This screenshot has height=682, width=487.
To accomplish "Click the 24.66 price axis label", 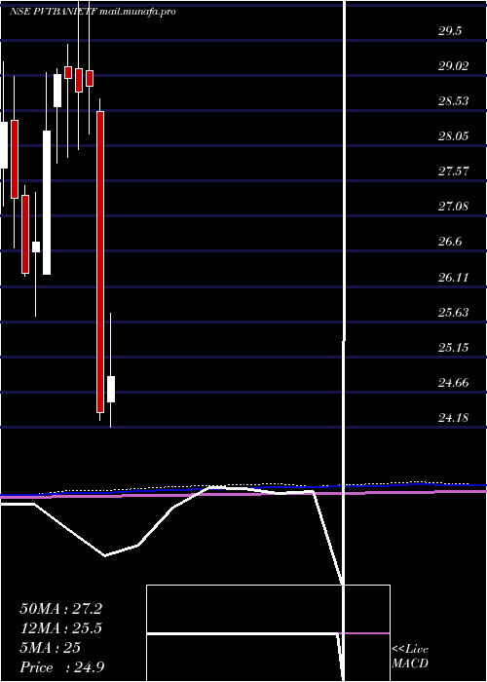I will (x=454, y=383).
